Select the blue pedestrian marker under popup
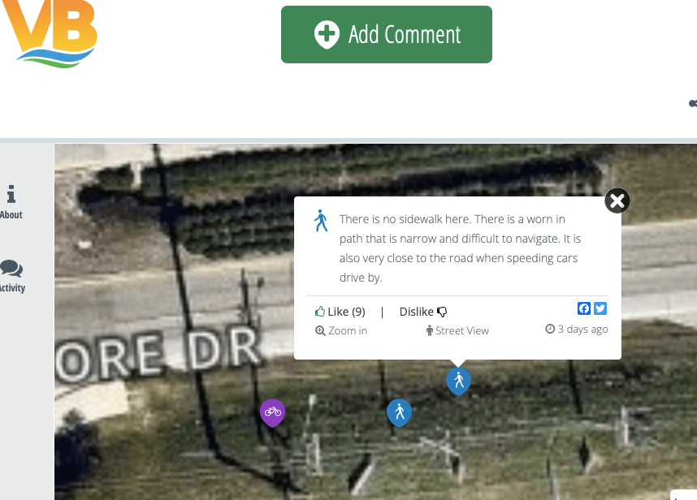 (458, 381)
